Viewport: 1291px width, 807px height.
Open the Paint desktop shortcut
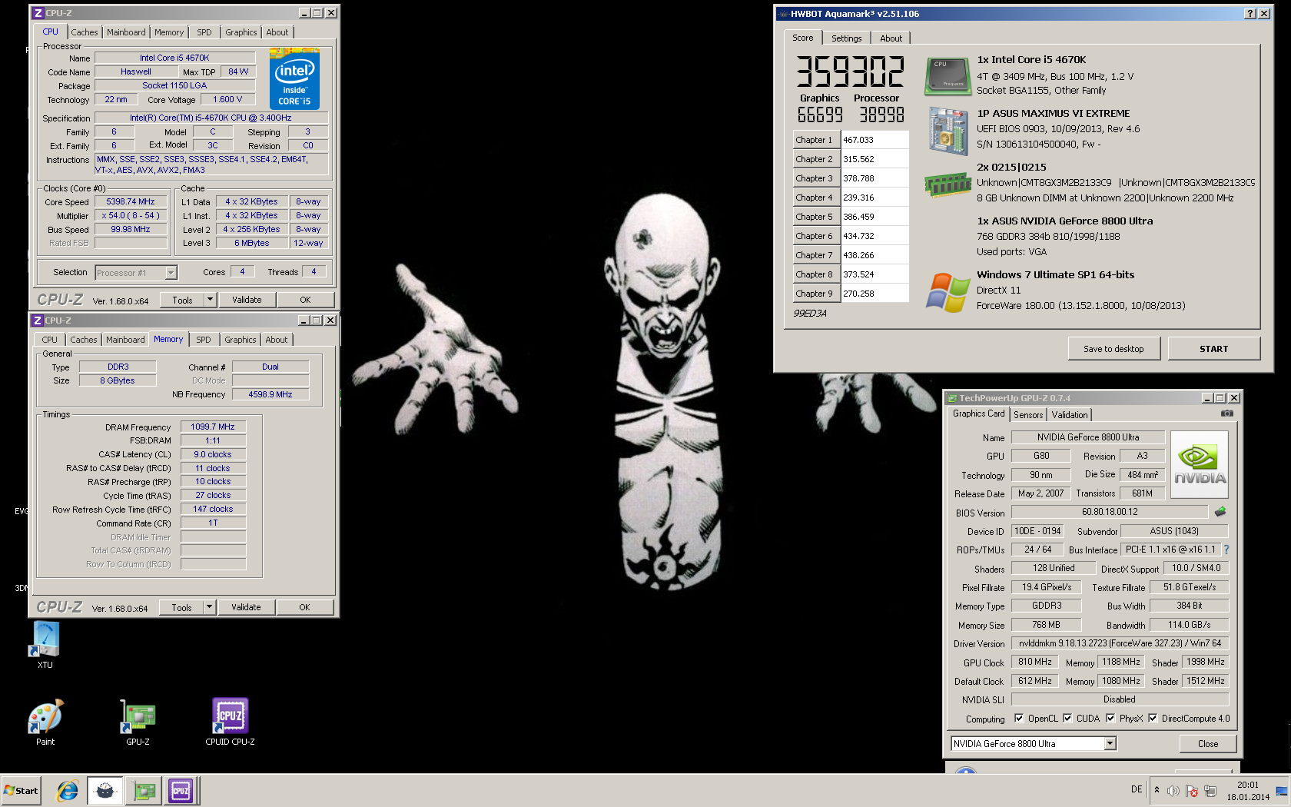[x=45, y=721]
